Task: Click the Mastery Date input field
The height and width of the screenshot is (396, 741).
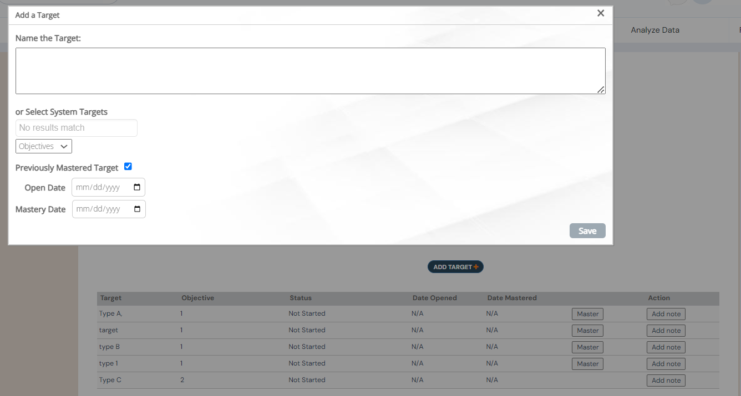Action: pos(100,209)
